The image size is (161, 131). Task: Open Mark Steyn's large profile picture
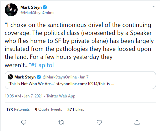11,10
